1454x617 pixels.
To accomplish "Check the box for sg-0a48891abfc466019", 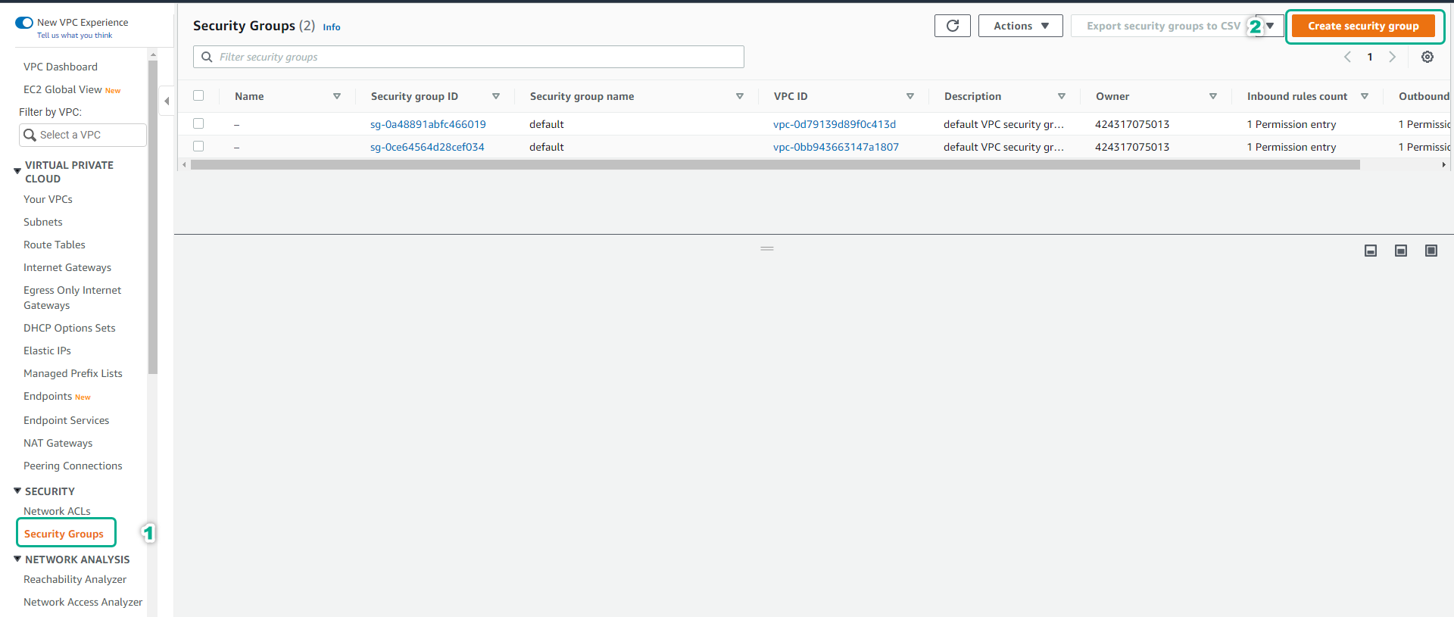I will (x=198, y=123).
